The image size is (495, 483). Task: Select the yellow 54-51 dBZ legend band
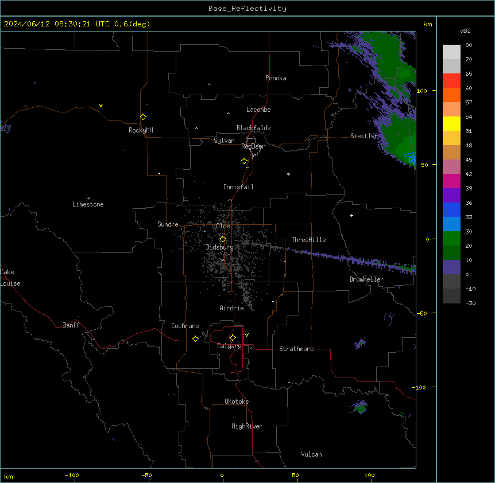(x=451, y=123)
